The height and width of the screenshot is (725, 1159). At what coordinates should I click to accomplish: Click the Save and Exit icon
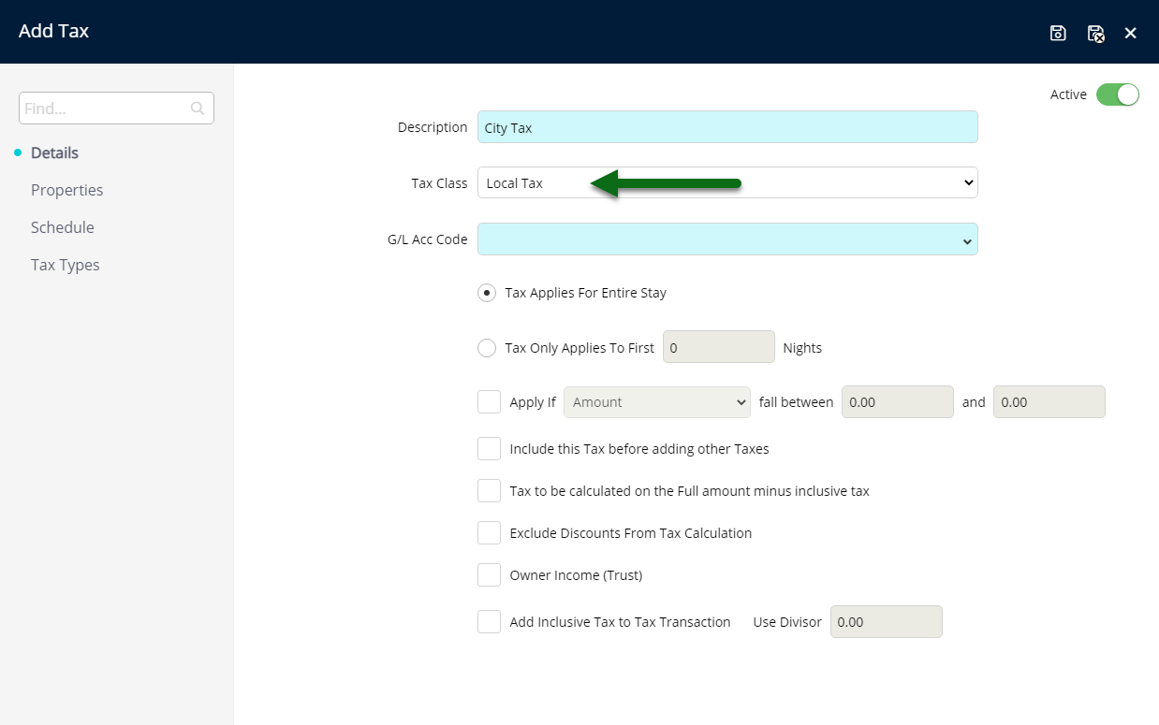pos(1095,33)
